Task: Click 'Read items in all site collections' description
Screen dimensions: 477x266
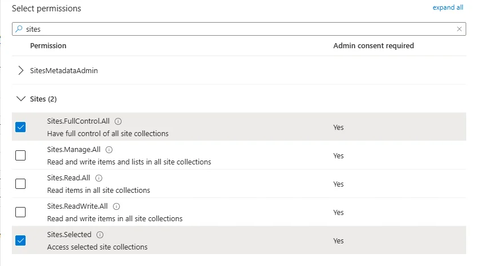Action: point(99,191)
